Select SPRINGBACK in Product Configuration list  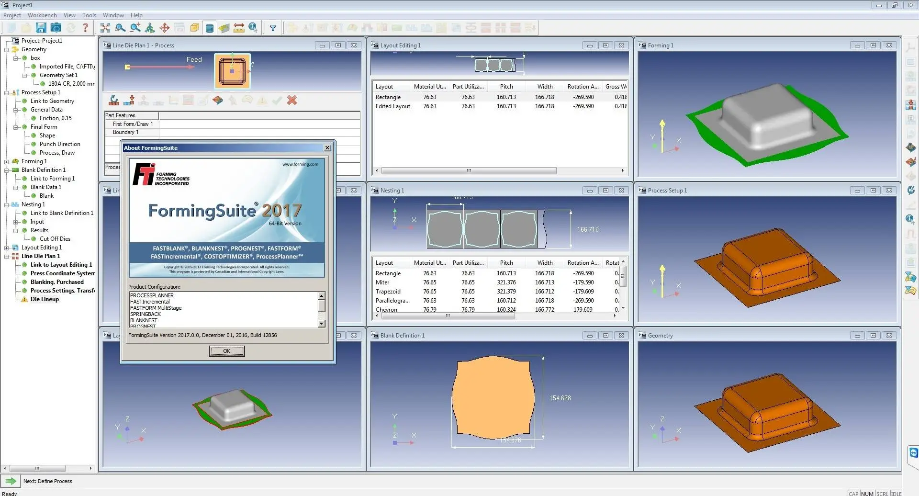pos(146,314)
